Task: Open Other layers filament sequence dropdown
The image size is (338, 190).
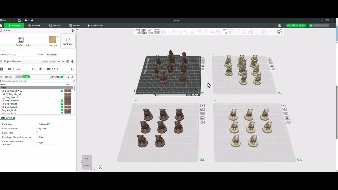Action: (x=44, y=143)
